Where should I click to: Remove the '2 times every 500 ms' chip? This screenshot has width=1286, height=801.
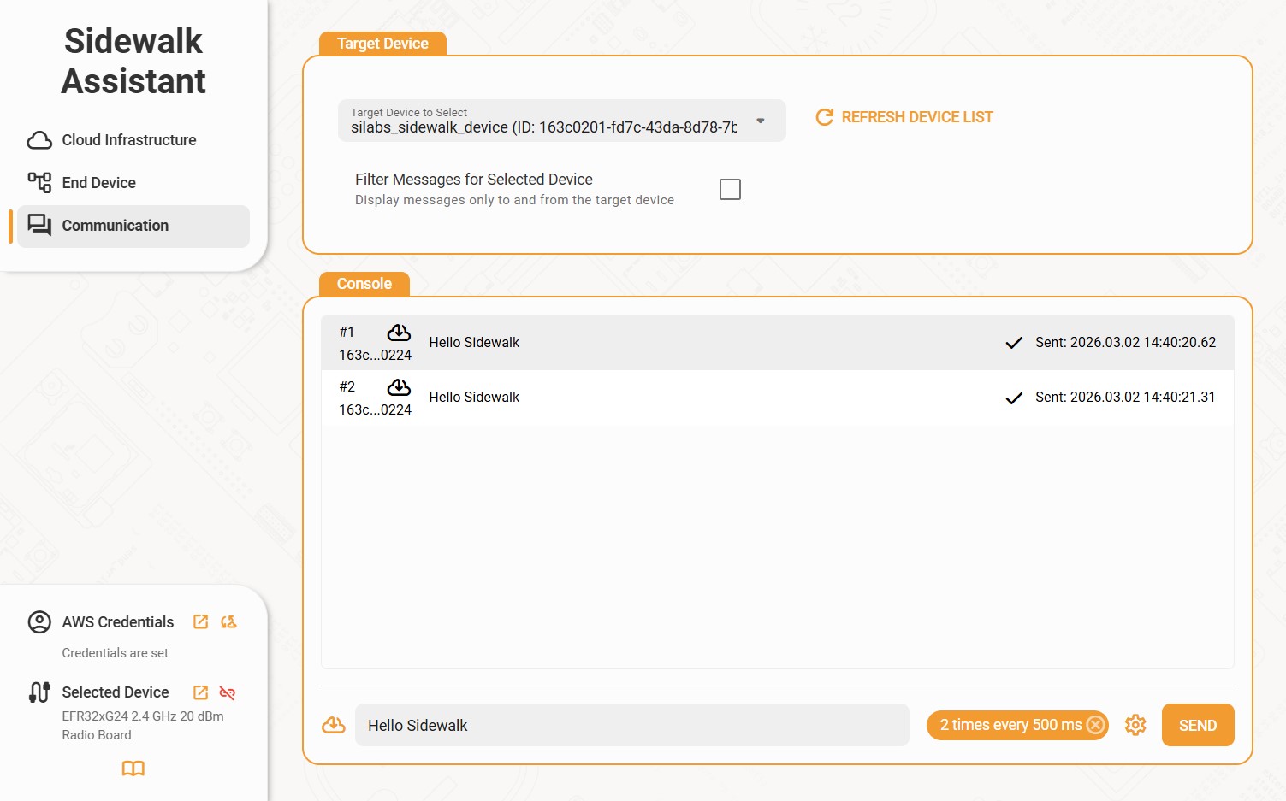[1095, 725]
